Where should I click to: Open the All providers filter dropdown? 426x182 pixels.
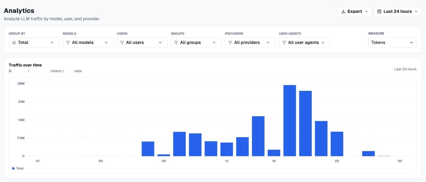tap(250, 43)
